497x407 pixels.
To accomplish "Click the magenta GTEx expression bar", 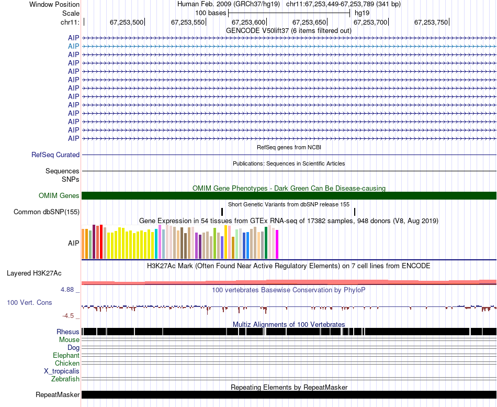I will point(277,245).
